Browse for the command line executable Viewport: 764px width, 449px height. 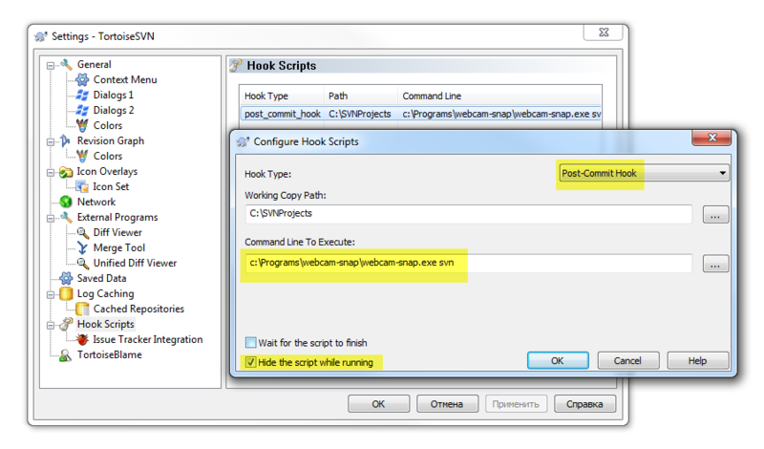coord(715,264)
